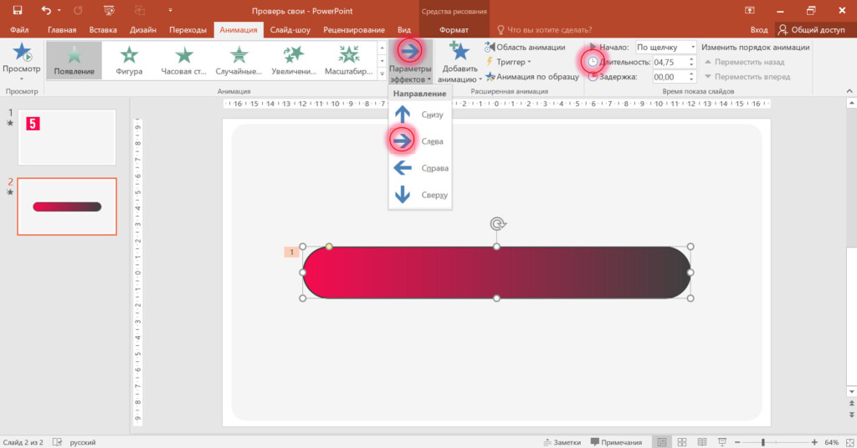Viewport: 857px width, 448px height.
Task: Click the Save icon in the title bar
Action: click(x=17, y=10)
